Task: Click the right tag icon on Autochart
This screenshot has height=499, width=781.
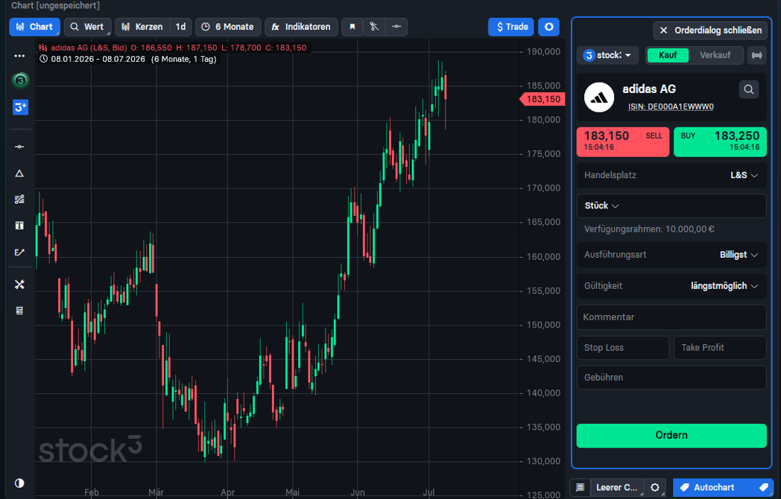Action: coord(763,488)
